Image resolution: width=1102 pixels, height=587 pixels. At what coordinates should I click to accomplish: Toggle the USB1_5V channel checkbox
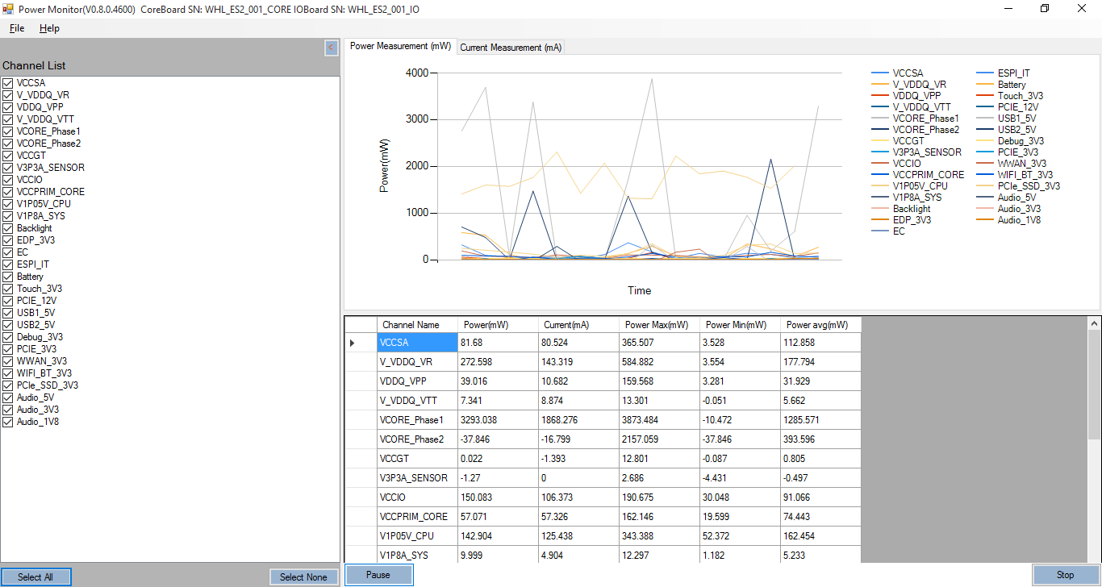point(8,313)
